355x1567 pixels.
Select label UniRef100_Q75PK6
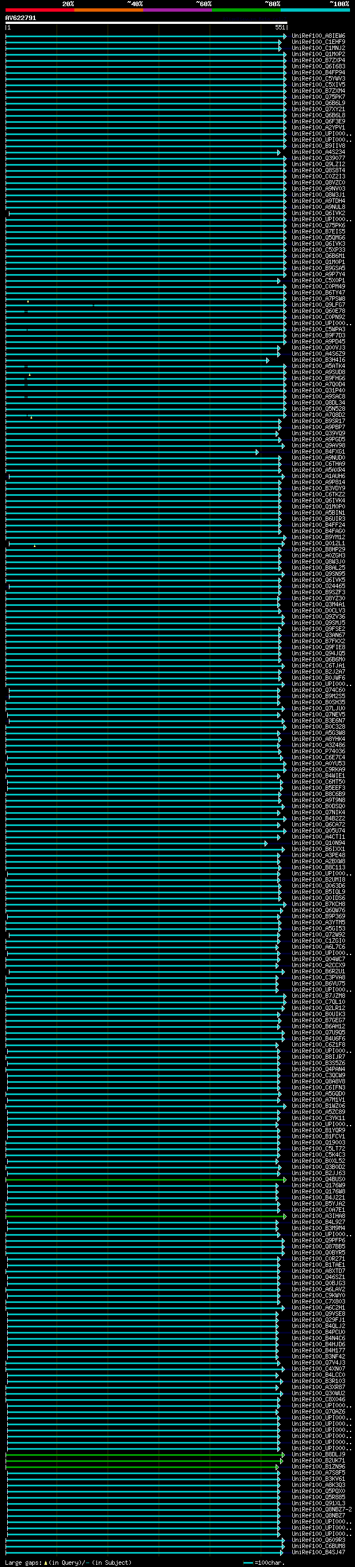click(x=318, y=225)
